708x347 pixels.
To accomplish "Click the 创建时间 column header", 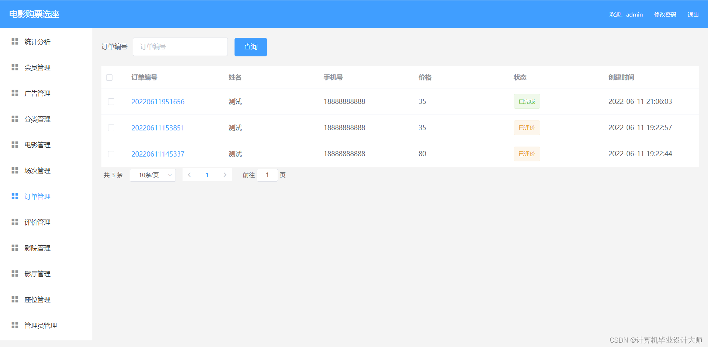I will point(621,77).
